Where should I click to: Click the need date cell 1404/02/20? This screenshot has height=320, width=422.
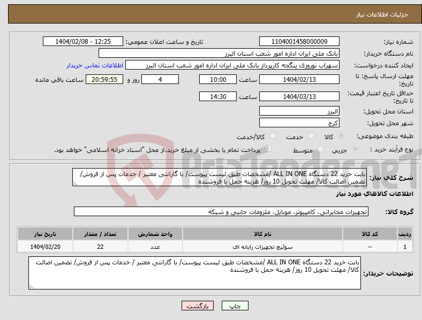click(45, 247)
